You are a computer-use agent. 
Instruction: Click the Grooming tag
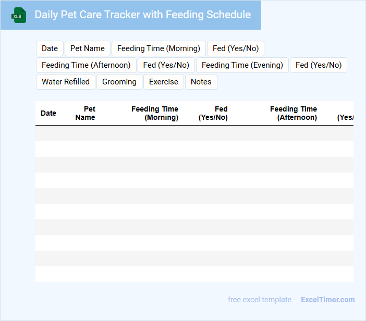click(x=119, y=82)
